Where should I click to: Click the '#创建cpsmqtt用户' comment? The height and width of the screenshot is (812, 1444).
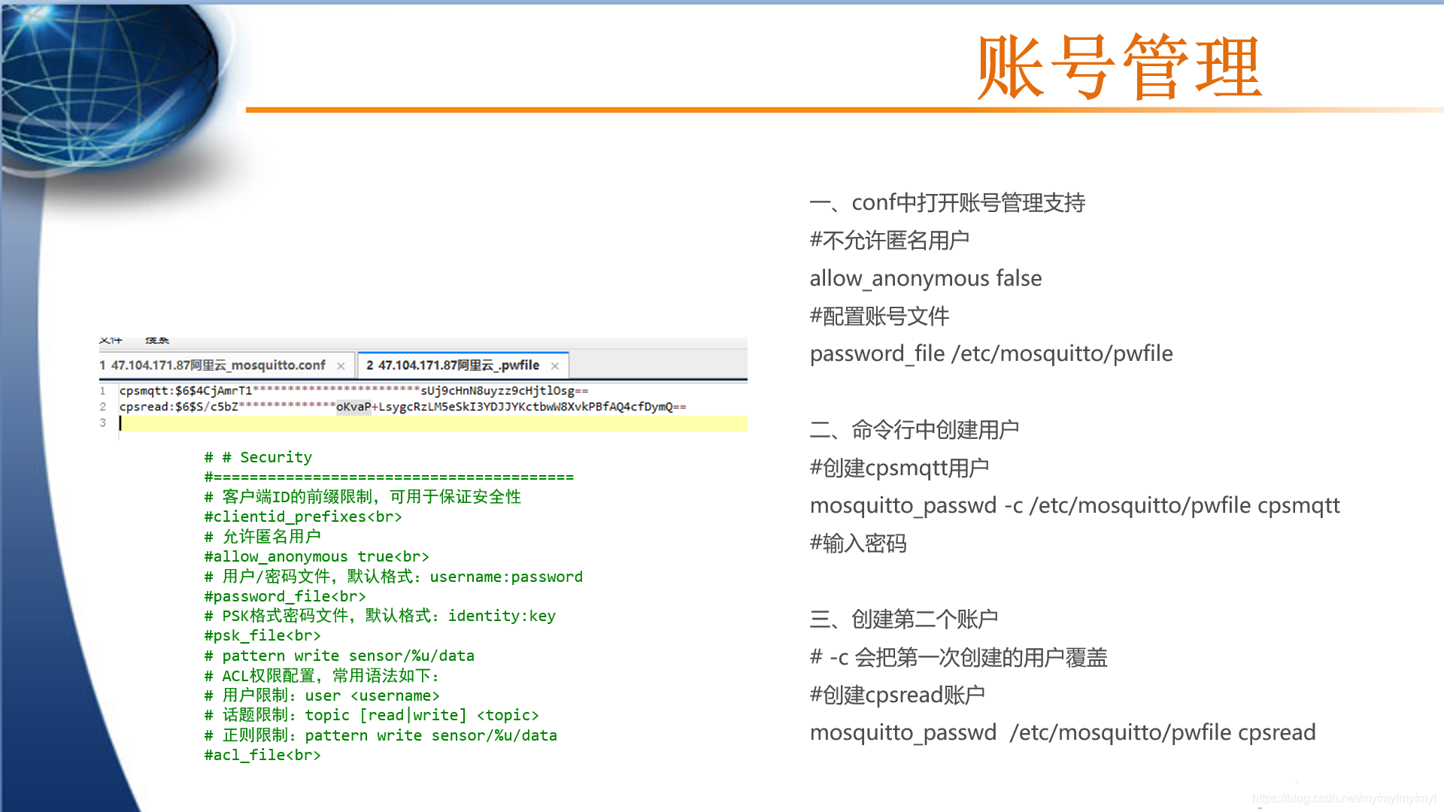pos(899,468)
